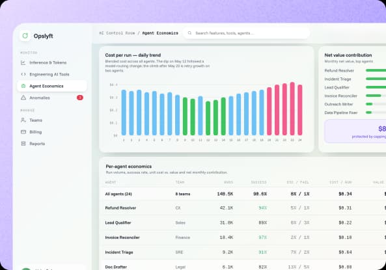This screenshot has height=270, width=386.
Task: Click the Anomalies warning triangle icon
Action: coord(23,98)
